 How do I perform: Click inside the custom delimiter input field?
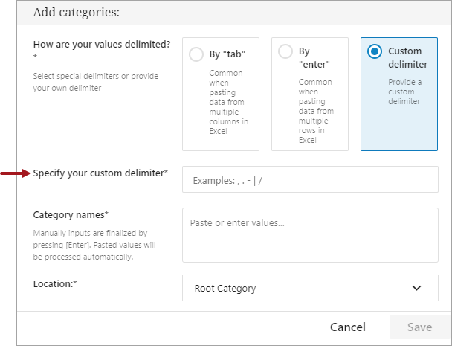tap(310, 180)
